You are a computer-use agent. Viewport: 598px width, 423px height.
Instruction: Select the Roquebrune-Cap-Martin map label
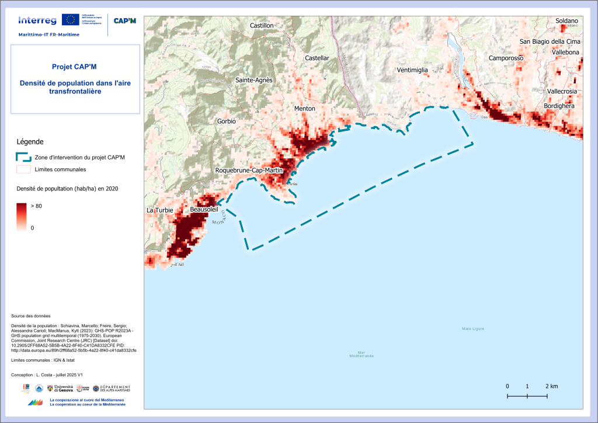tap(249, 170)
